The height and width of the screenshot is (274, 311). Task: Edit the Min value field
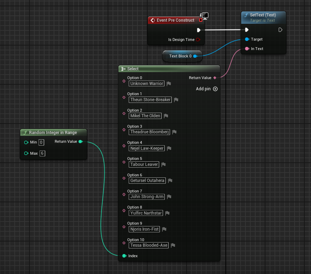(x=41, y=142)
